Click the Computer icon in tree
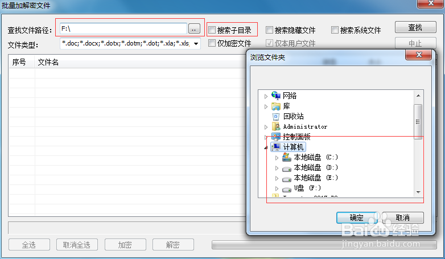The height and width of the screenshot is (259, 445). click(276, 147)
